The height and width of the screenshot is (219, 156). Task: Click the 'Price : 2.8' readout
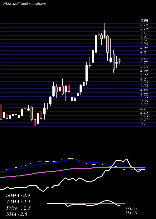[x=18, y=208]
